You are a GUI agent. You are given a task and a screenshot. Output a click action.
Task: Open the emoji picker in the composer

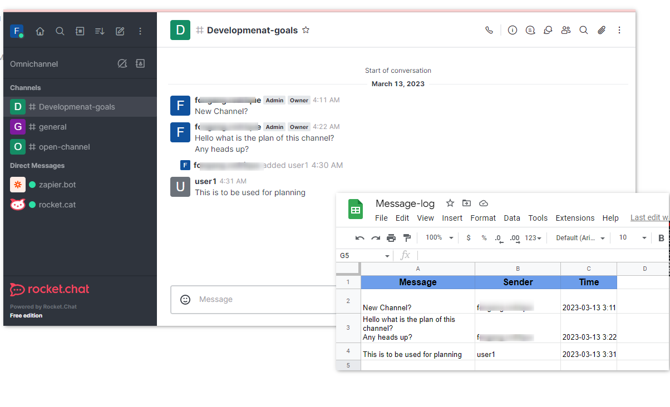pos(185,299)
